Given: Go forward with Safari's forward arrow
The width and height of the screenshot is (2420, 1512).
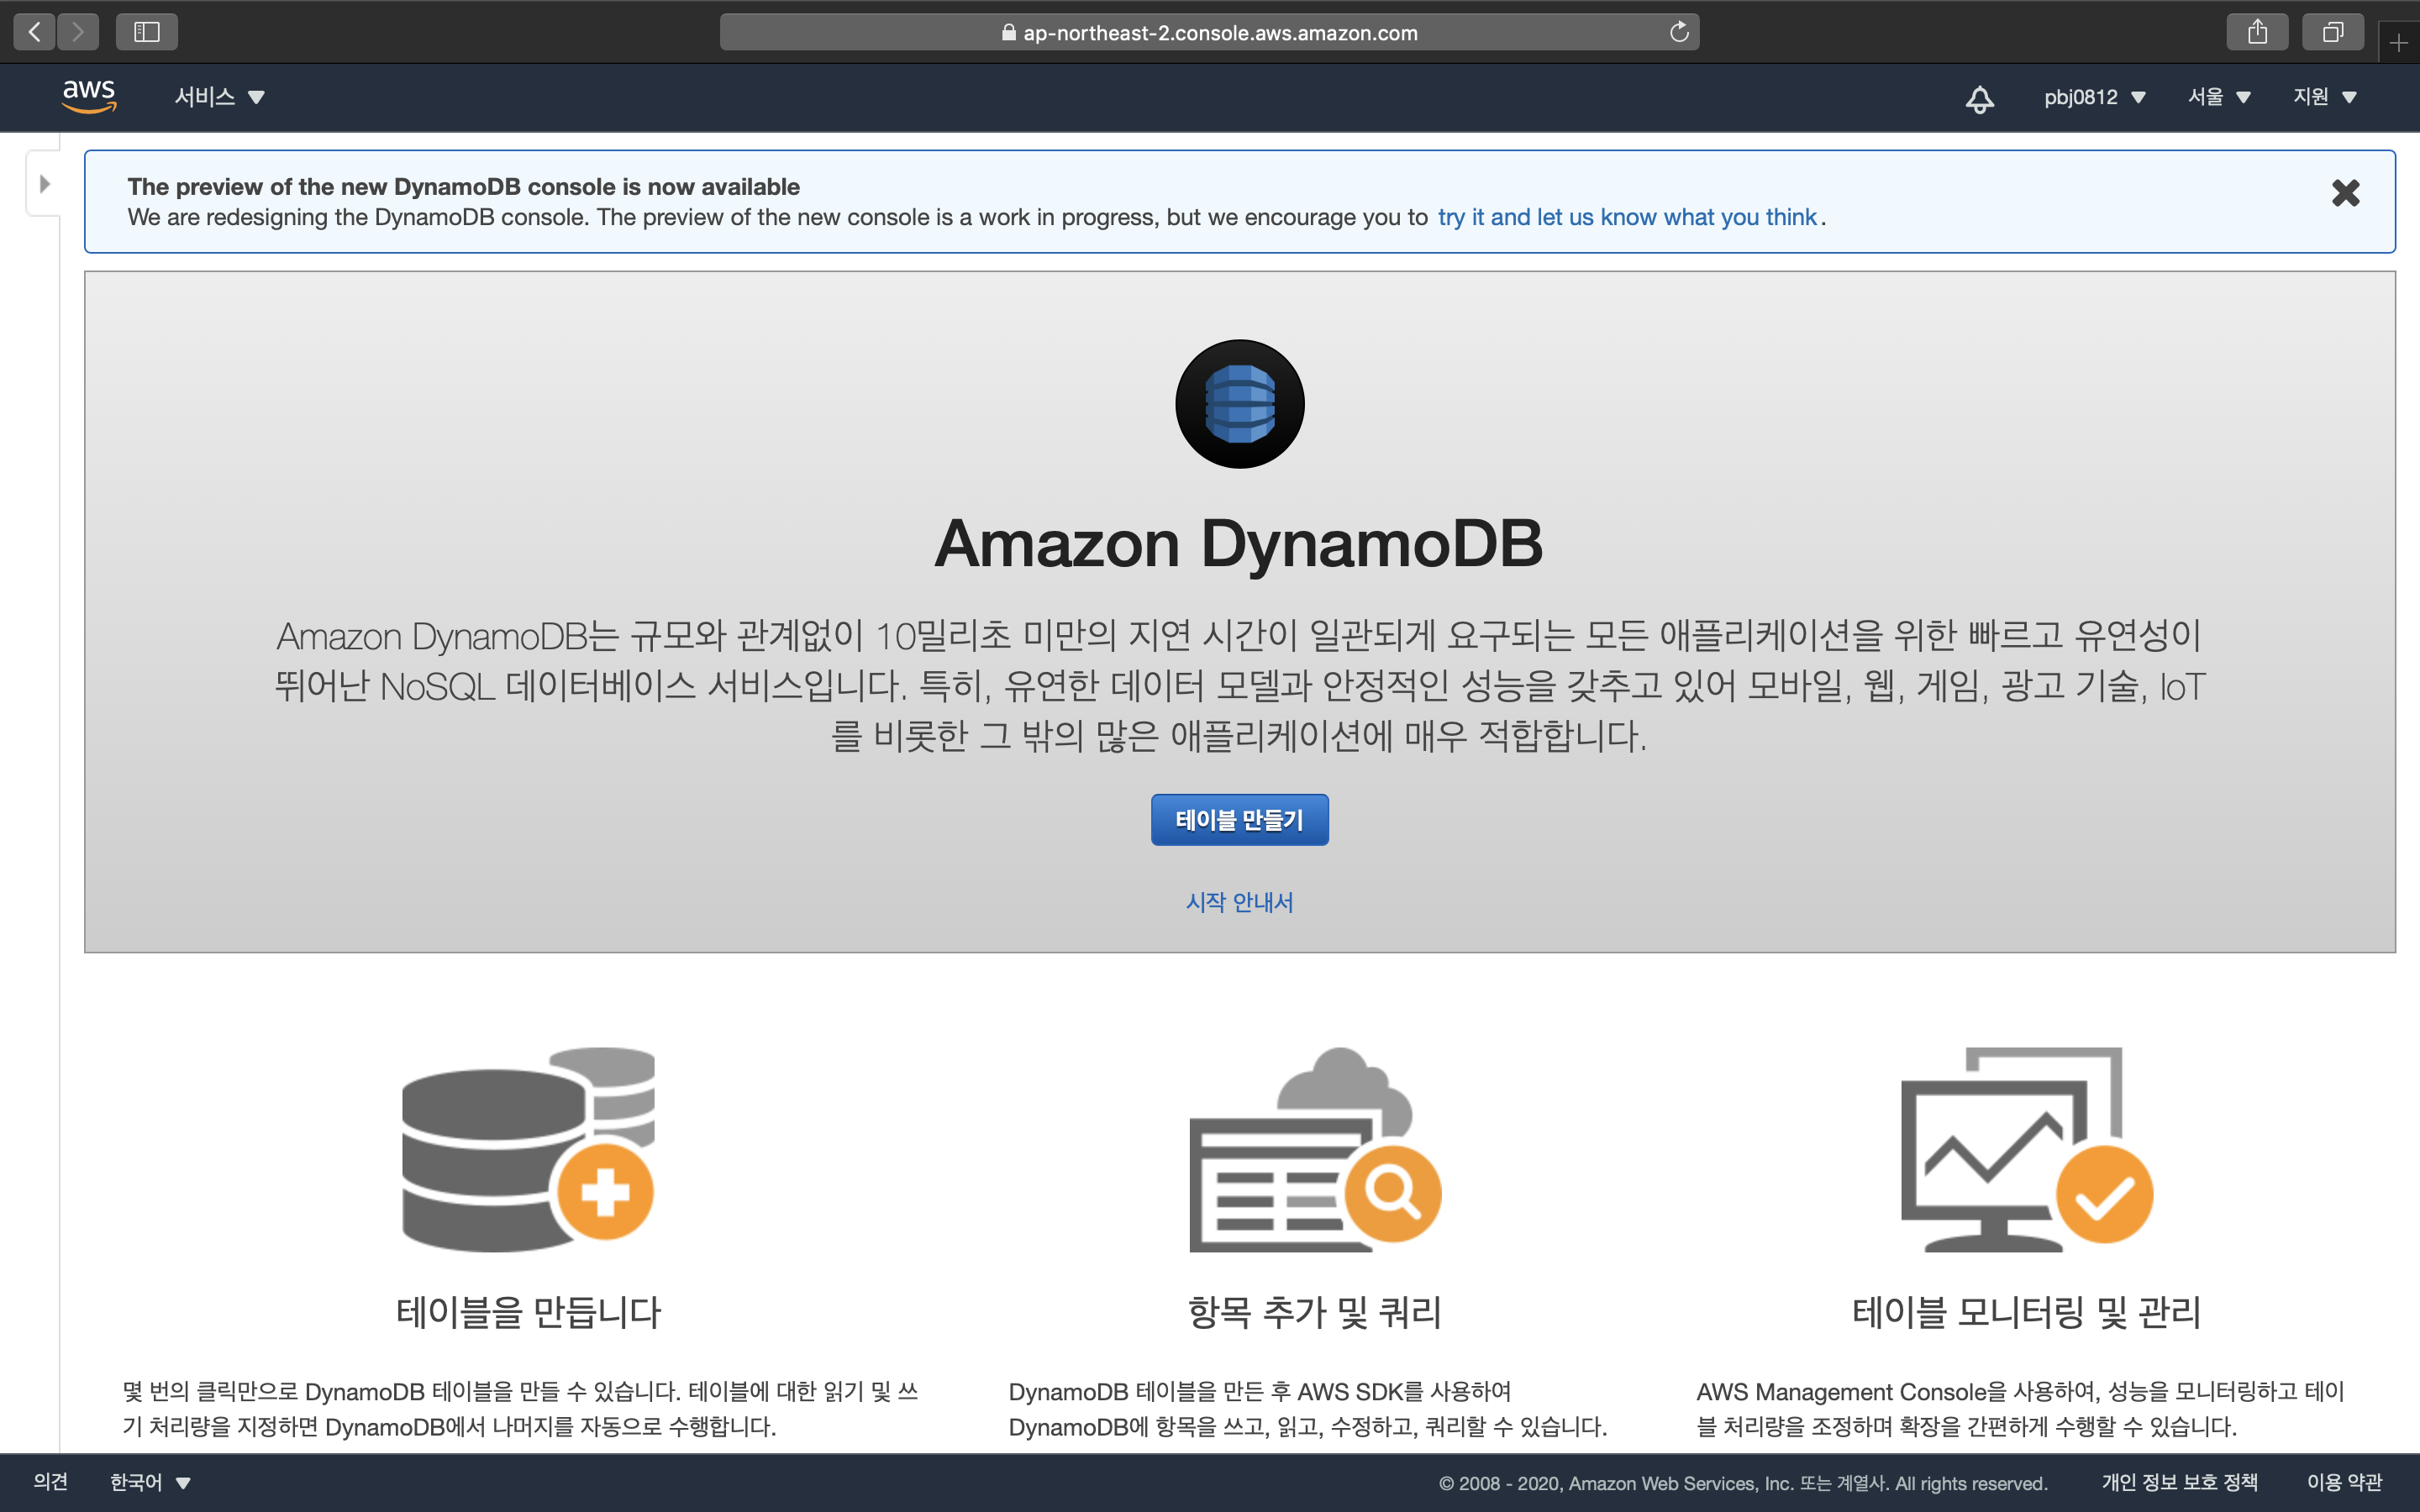Looking at the screenshot, I should (78, 32).
